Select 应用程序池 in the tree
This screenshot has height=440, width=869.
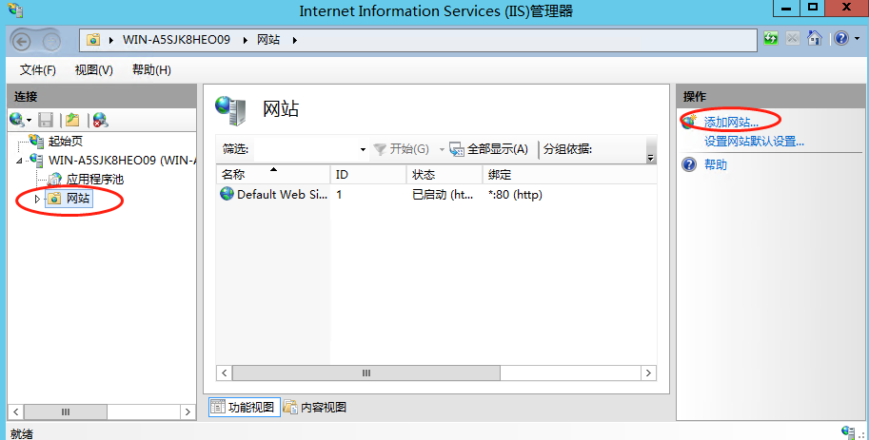94,179
